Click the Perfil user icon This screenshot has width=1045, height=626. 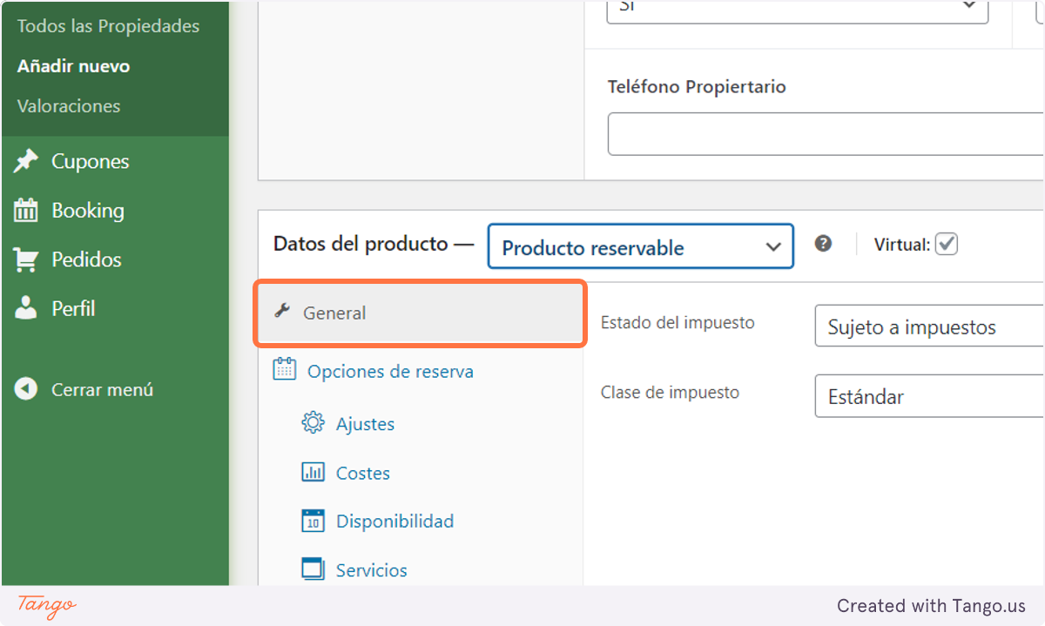pos(26,307)
